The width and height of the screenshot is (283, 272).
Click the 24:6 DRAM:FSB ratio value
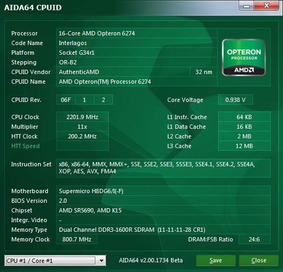point(254,239)
